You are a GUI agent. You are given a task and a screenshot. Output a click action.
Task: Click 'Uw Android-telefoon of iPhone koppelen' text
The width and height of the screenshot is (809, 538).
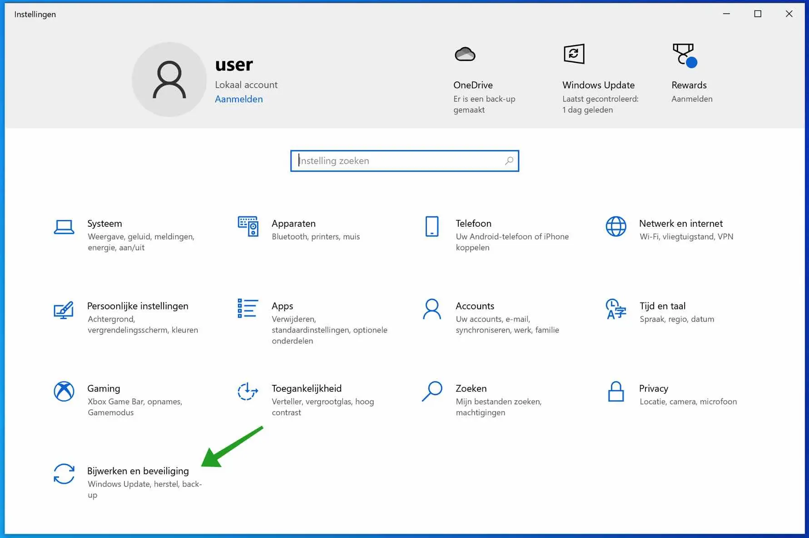pyautogui.click(x=512, y=242)
